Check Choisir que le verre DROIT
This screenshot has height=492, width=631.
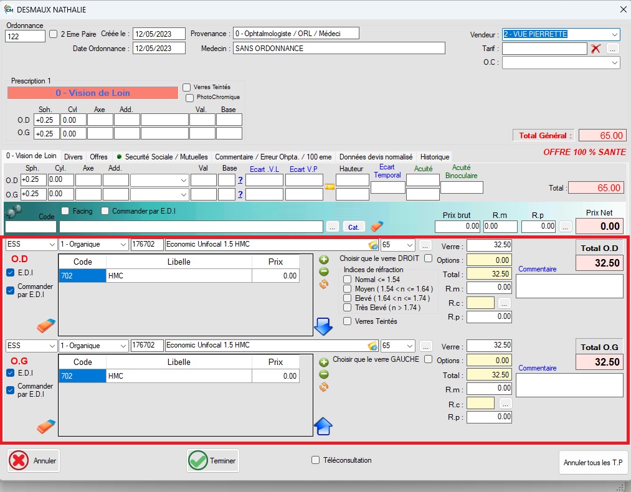tap(428, 258)
